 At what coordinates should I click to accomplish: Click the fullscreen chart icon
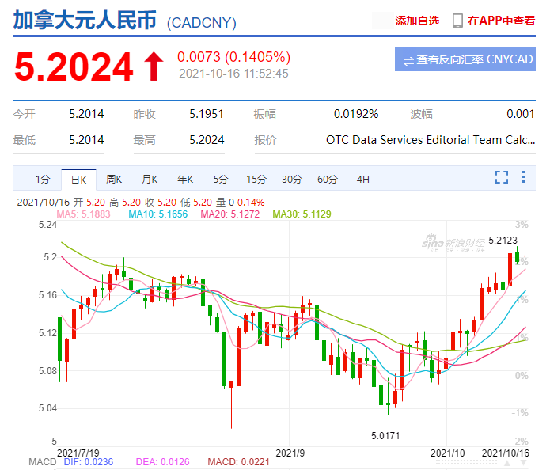coord(501,178)
